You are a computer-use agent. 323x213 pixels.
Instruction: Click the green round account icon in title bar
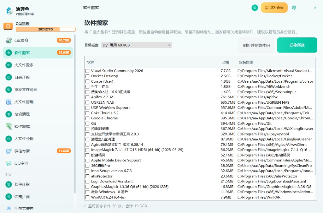point(255,8)
